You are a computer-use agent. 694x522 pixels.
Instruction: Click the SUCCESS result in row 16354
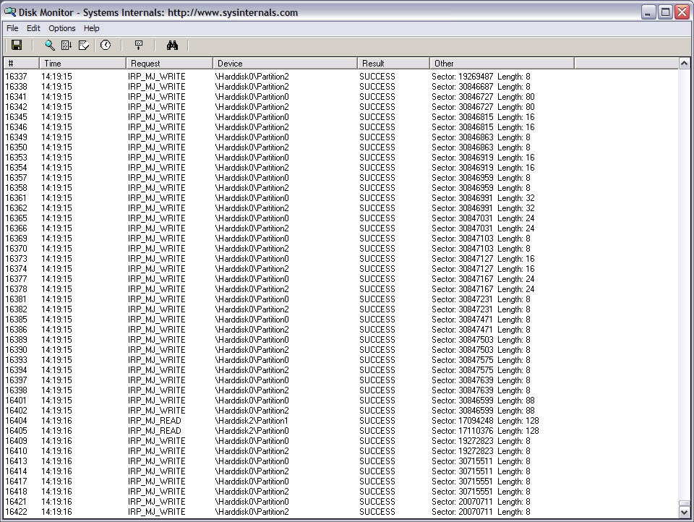coord(377,168)
